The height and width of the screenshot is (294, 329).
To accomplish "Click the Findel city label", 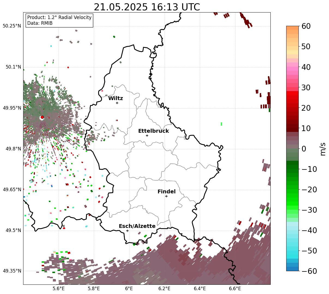I will [167, 192].
